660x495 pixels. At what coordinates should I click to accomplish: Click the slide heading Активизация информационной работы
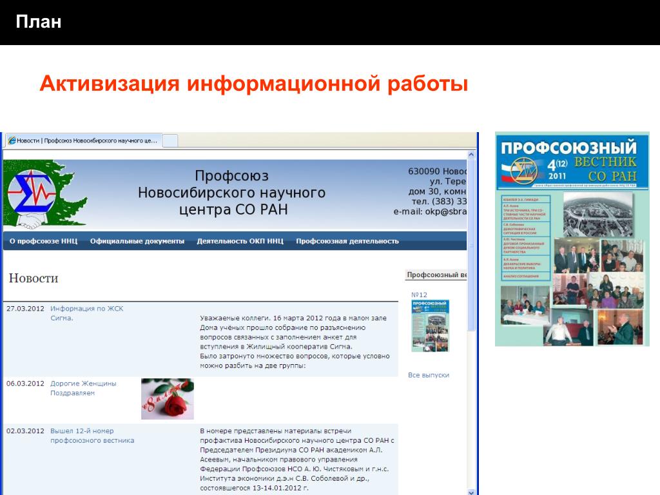(x=254, y=83)
